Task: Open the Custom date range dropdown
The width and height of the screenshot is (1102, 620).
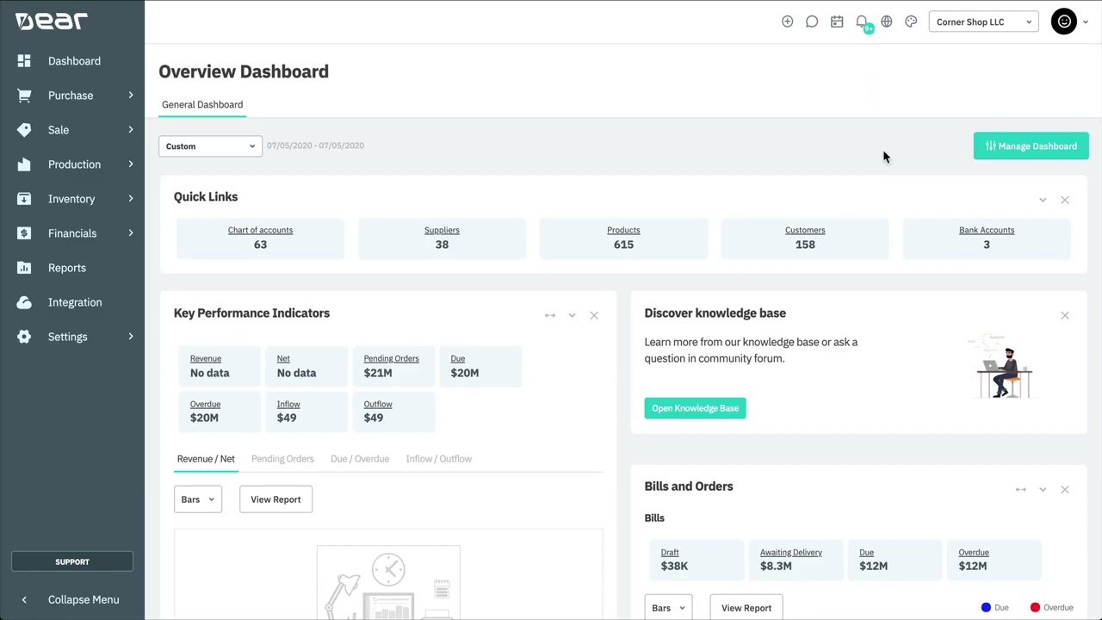Action: click(210, 146)
